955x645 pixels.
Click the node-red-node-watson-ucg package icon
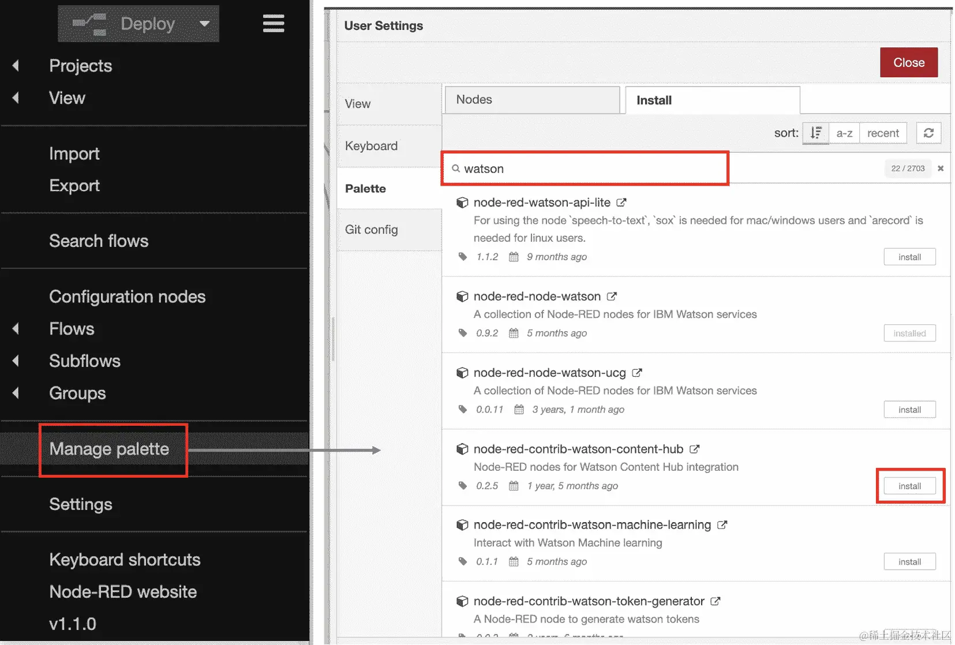pos(462,373)
